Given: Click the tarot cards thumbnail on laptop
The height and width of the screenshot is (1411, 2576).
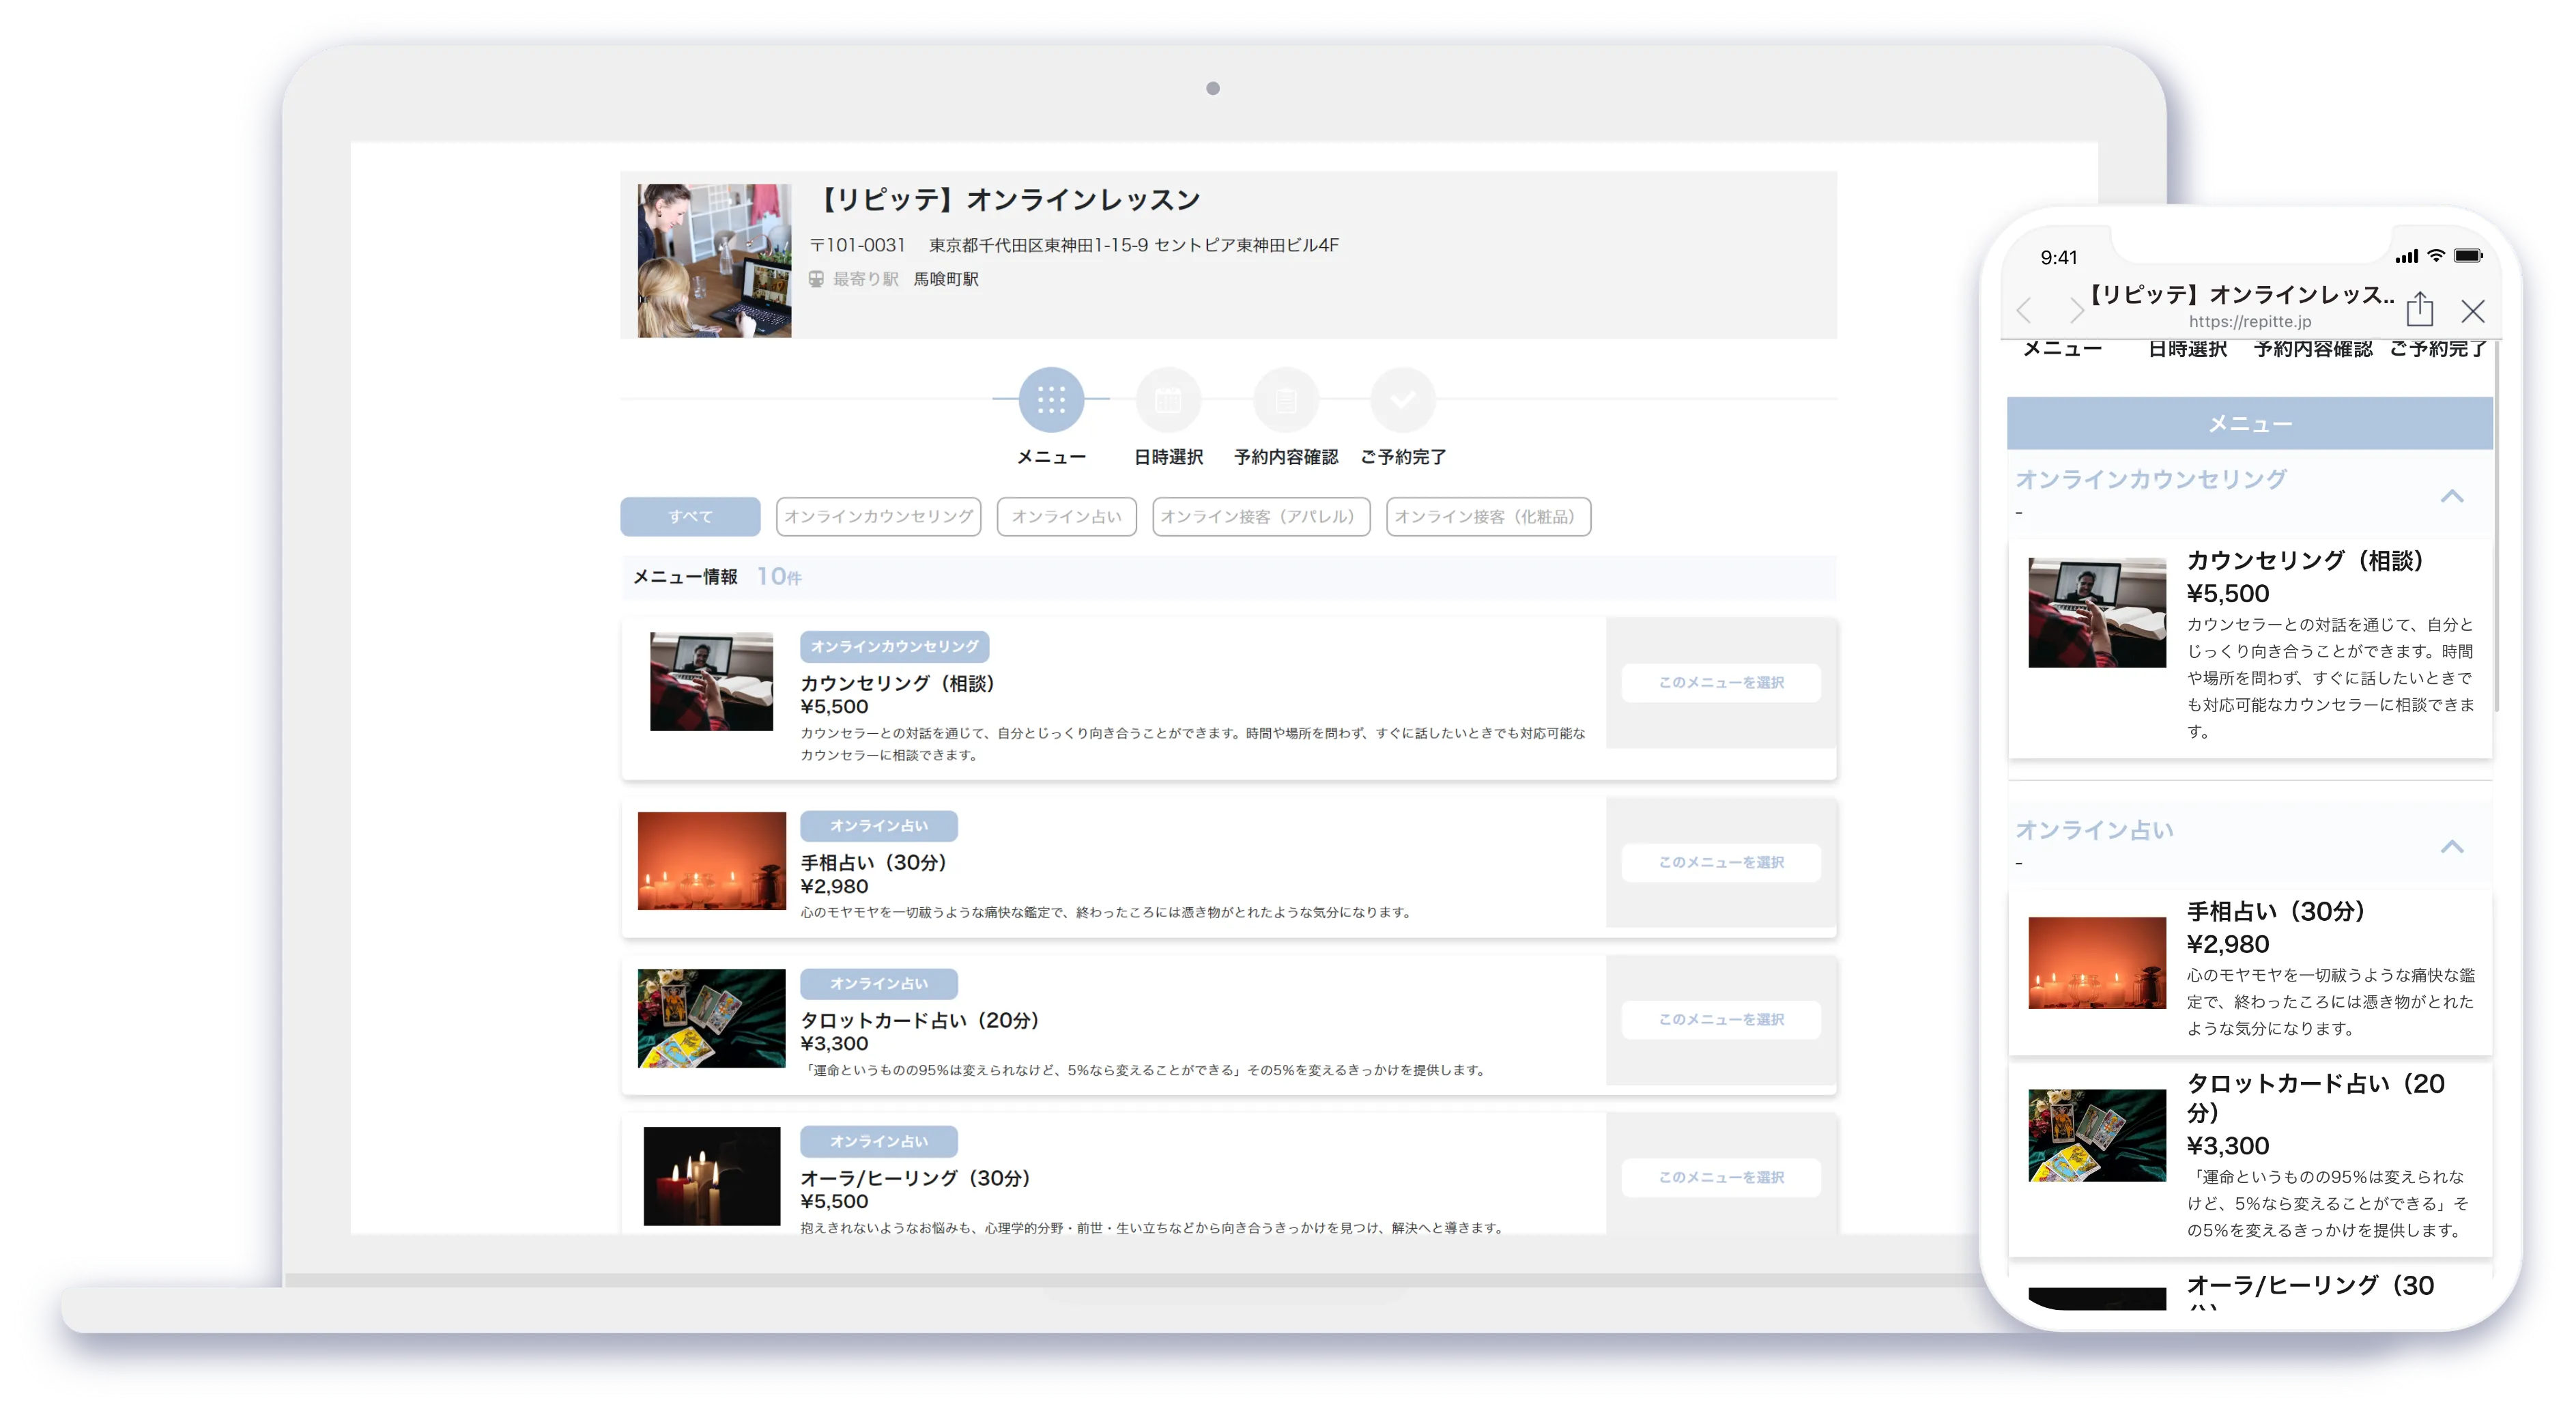Looking at the screenshot, I should tap(712, 1019).
